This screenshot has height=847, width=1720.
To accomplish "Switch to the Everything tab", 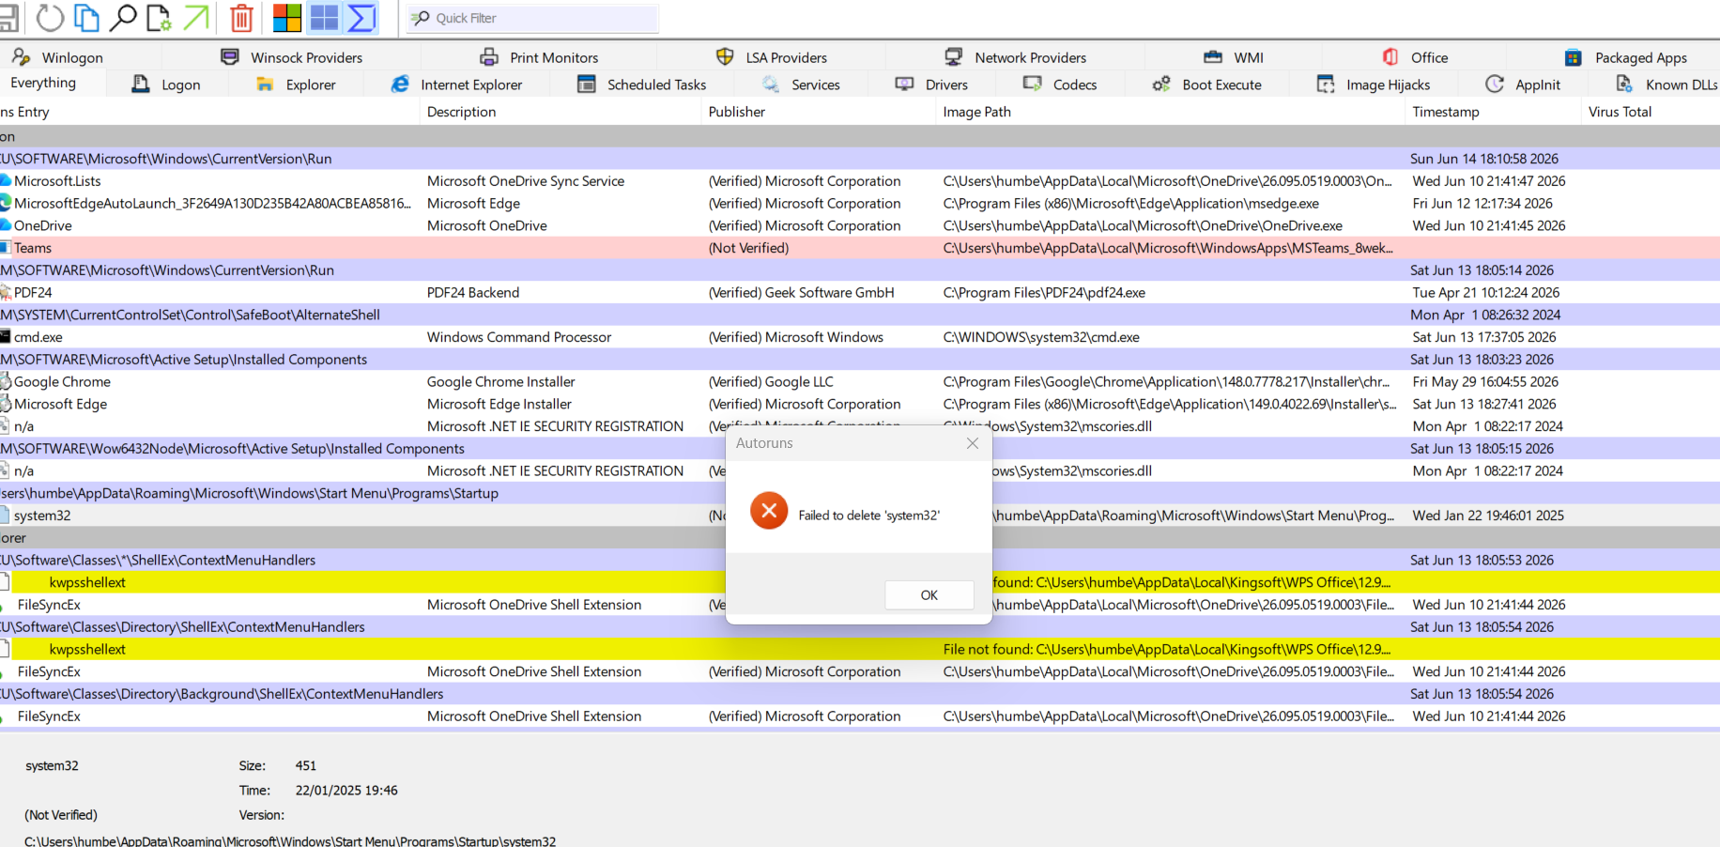I will pyautogui.click(x=43, y=83).
